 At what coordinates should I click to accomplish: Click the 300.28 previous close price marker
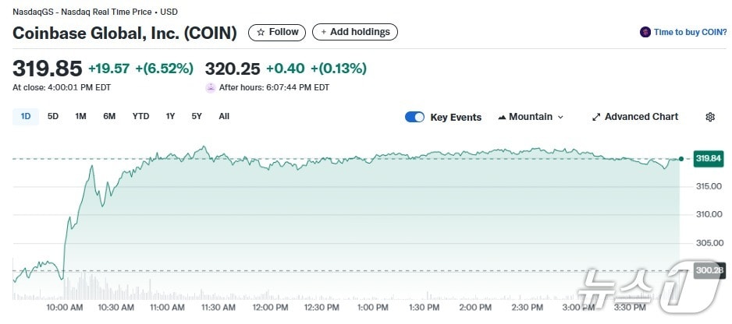click(708, 270)
